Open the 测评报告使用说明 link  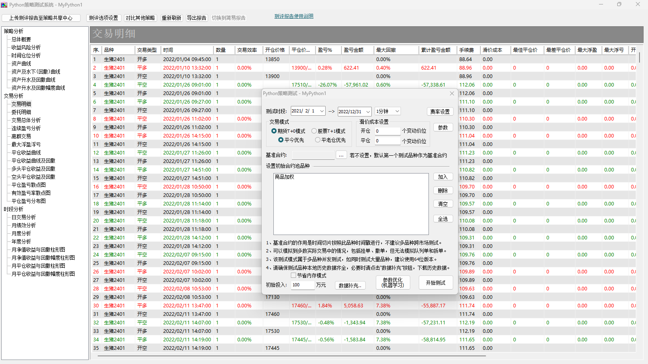294,16
